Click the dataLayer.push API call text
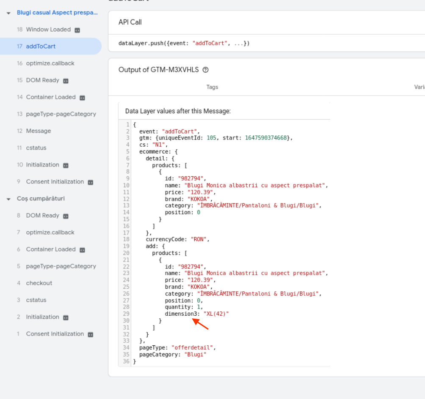 pos(184,43)
